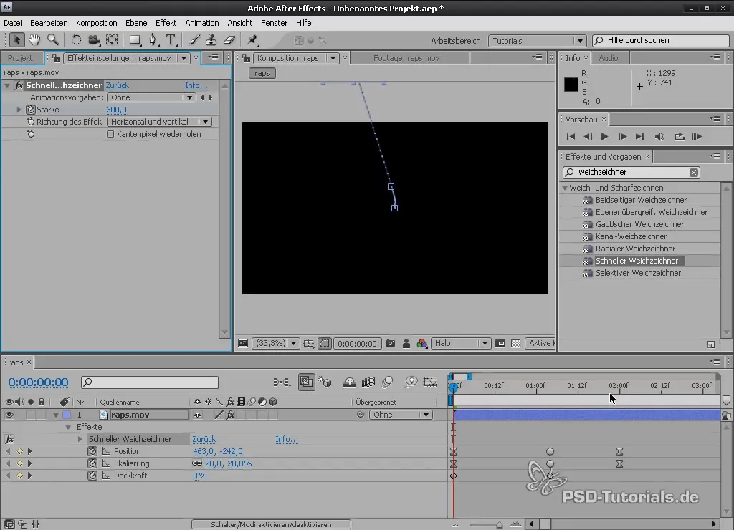Viewport: 734px width, 530px height.
Task: Switch to the Audio tab
Action: 608,57
